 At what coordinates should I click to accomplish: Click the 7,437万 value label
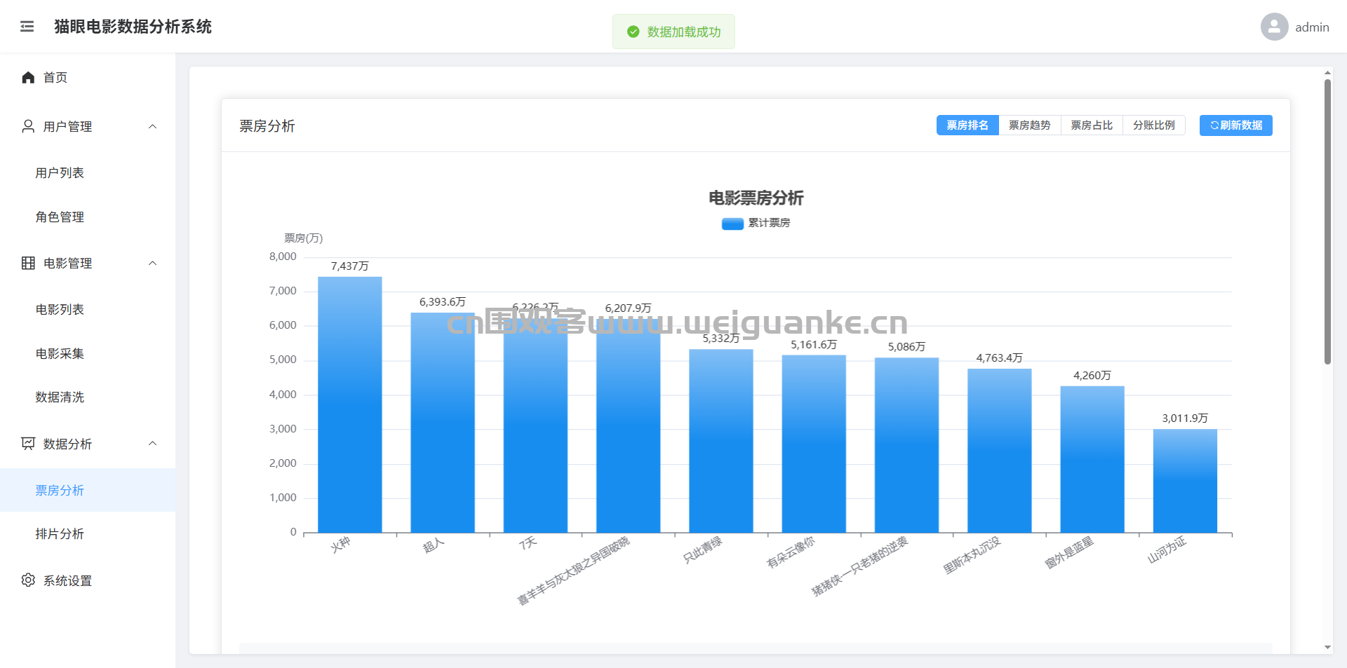tap(350, 266)
